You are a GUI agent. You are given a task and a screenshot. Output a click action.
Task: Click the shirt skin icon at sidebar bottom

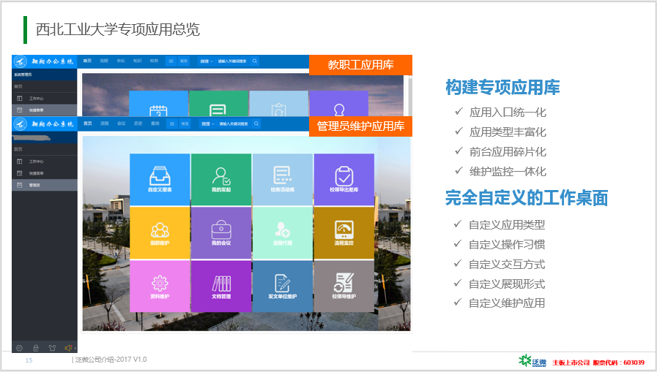(52, 348)
